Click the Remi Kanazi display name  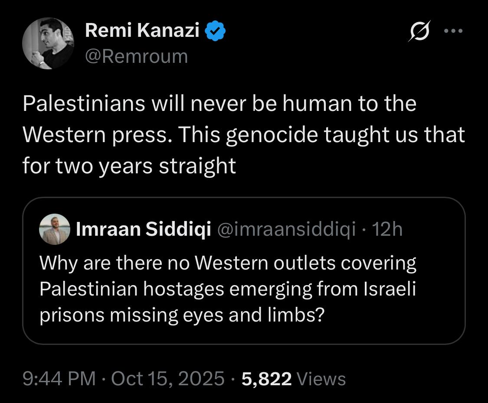(x=142, y=30)
